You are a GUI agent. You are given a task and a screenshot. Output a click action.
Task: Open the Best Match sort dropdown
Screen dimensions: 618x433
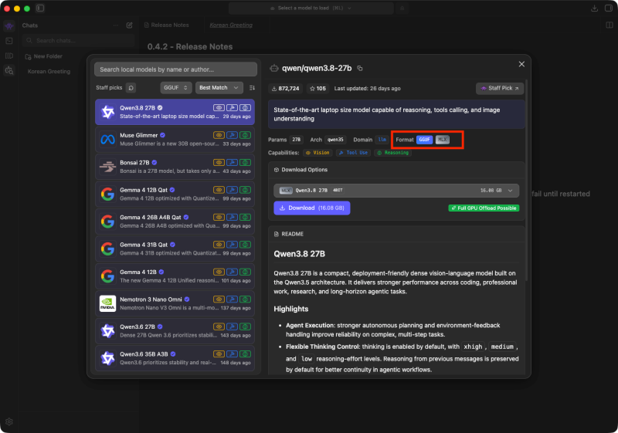pos(219,88)
